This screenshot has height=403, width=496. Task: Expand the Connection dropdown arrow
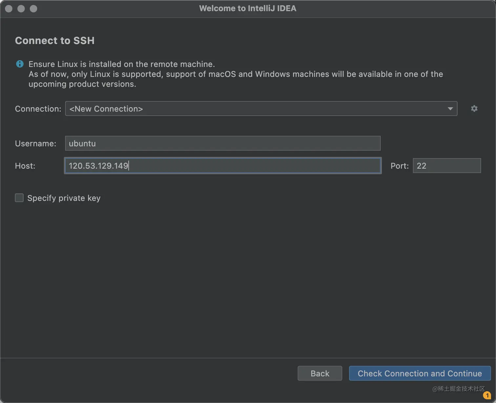pyautogui.click(x=450, y=109)
